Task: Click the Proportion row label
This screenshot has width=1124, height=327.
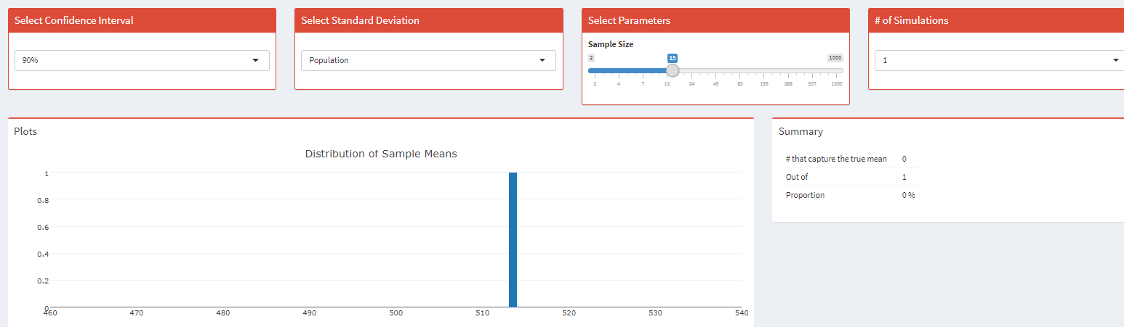Action: pyautogui.click(x=805, y=195)
